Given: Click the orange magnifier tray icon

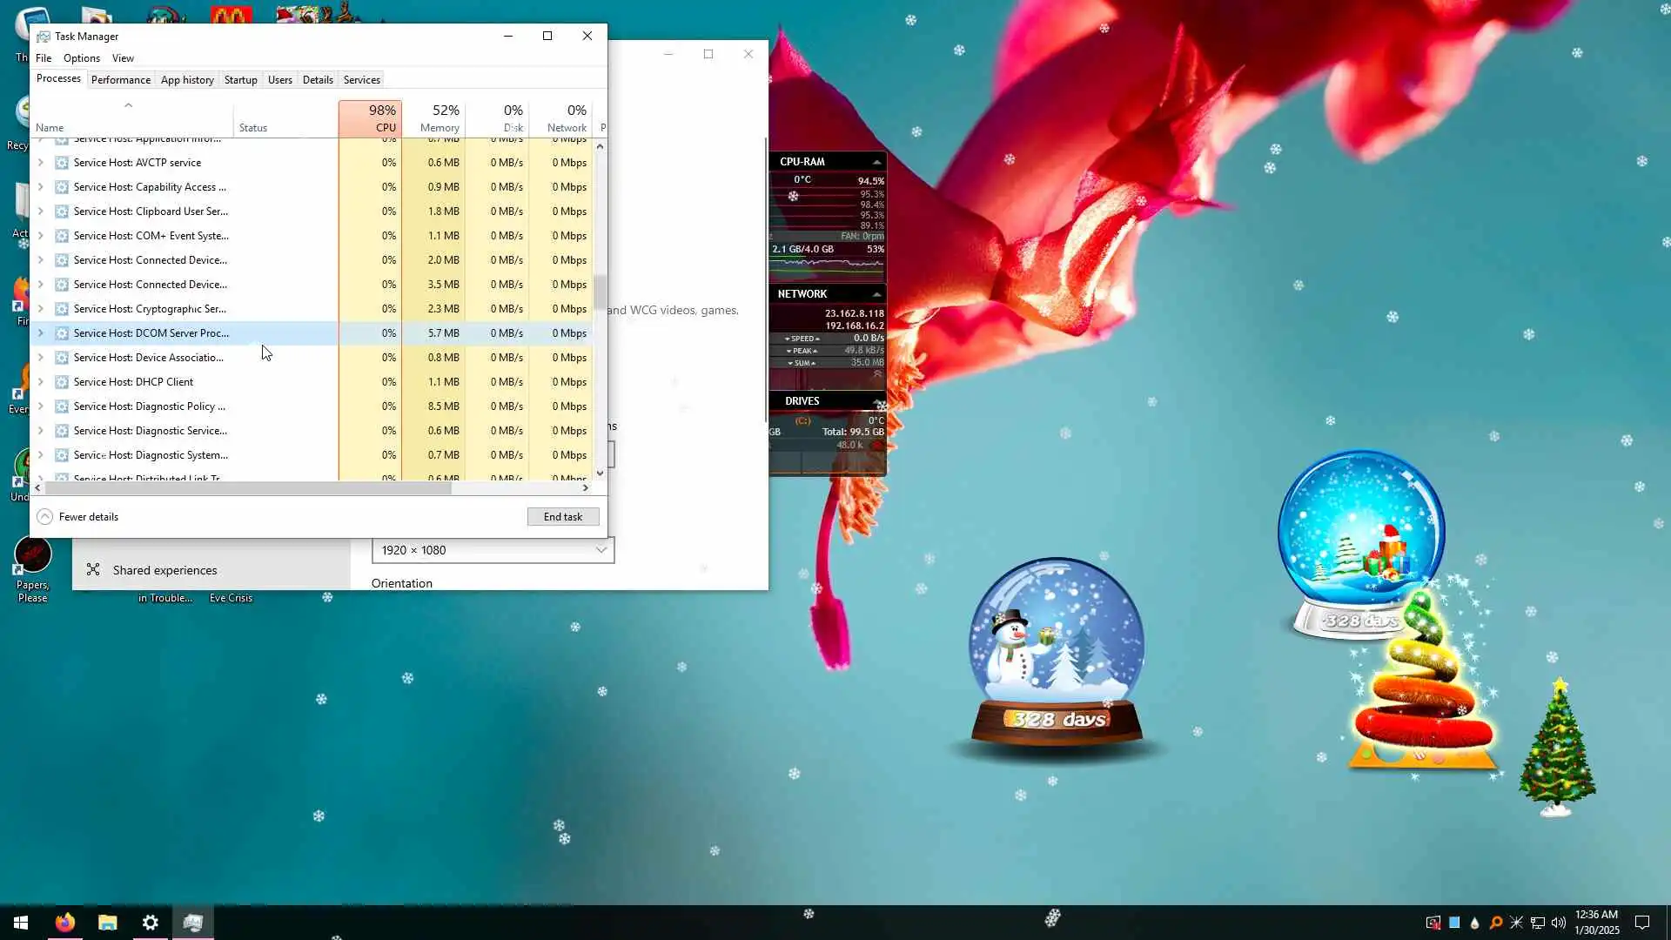Looking at the screenshot, I should (x=1496, y=923).
